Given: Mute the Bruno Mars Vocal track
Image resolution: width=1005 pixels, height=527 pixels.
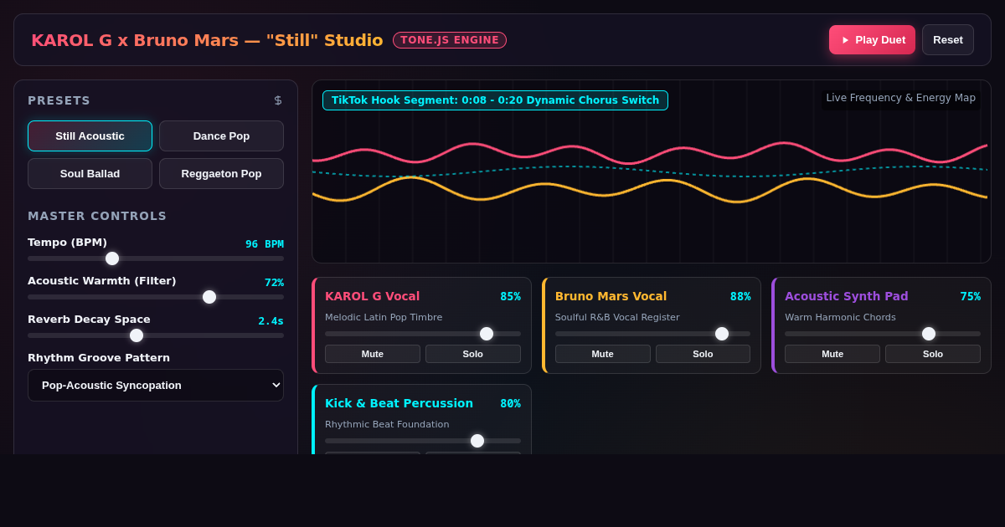Looking at the screenshot, I should [x=602, y=354].
